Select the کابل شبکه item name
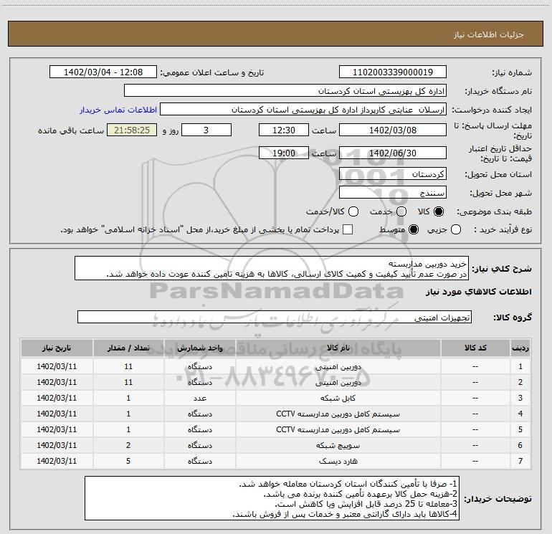 [338, 398]
